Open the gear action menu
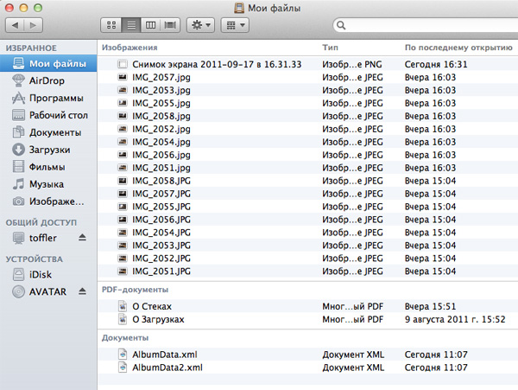Viewport: 518px width, 390px height. coord(201,26)
